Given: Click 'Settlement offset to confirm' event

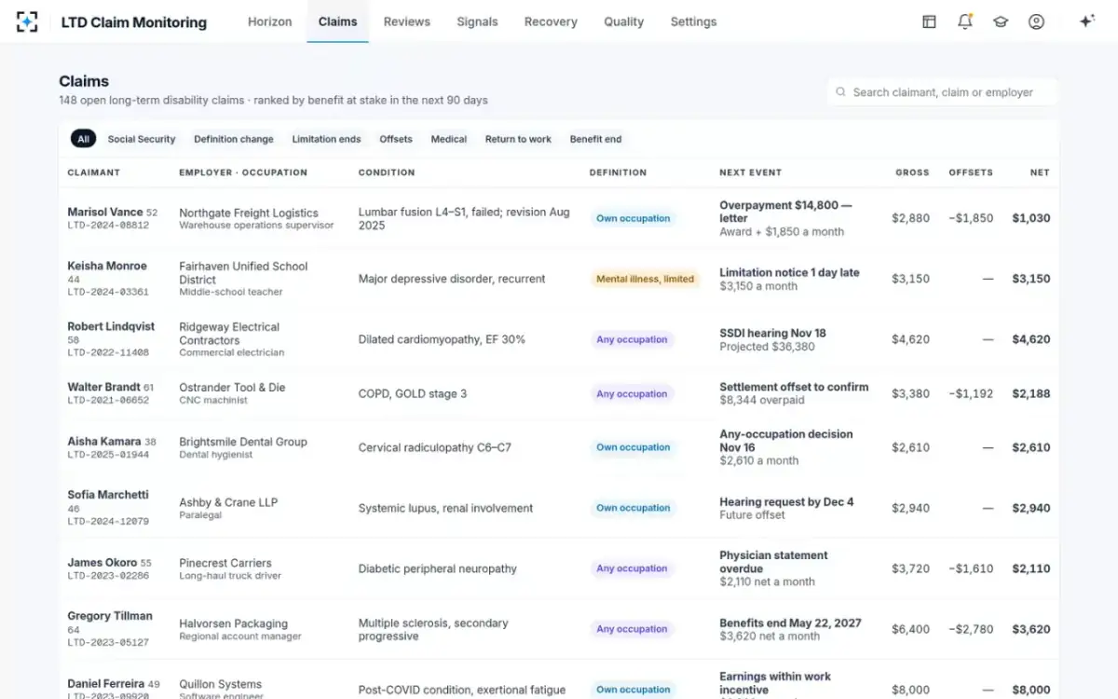Looking at the screenshot, I should coord(794,387).
